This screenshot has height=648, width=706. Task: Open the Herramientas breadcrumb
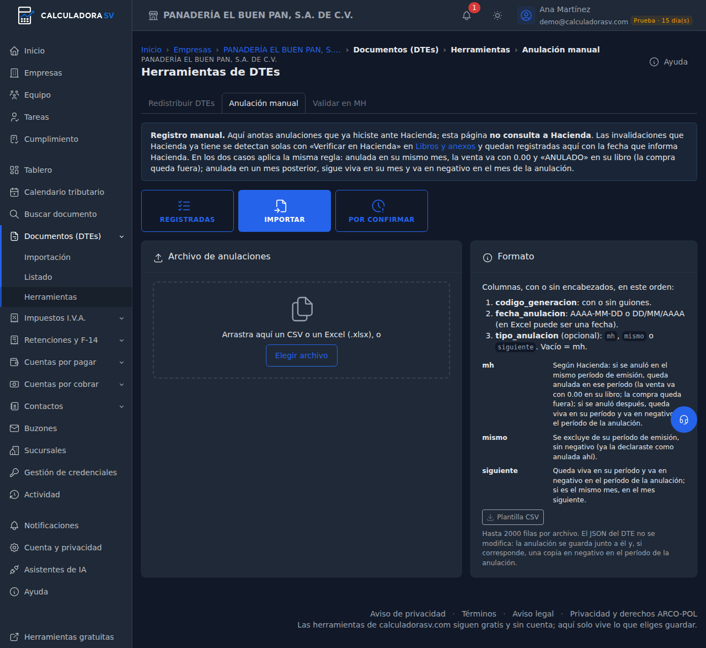pos(480,50)
